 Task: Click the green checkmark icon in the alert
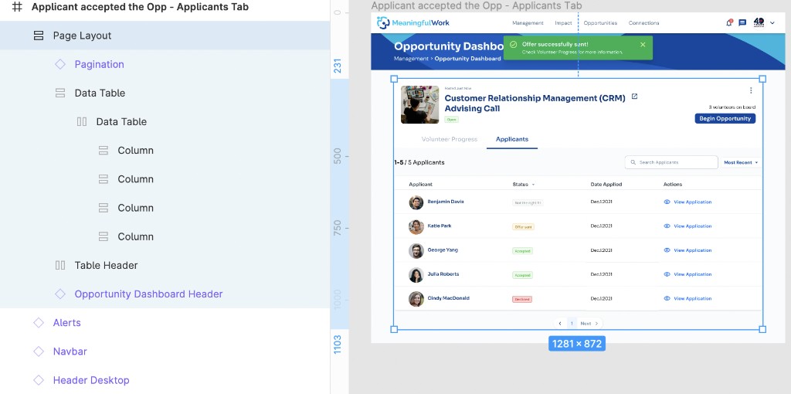pyautogui.click(x=513, y=44)
